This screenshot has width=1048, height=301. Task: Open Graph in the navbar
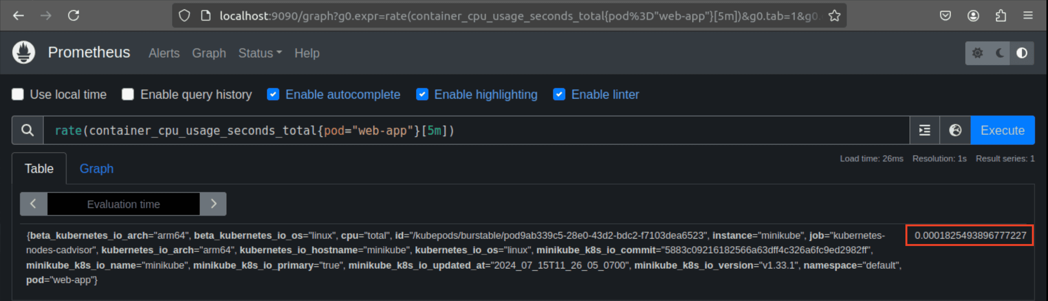(209, 53)
